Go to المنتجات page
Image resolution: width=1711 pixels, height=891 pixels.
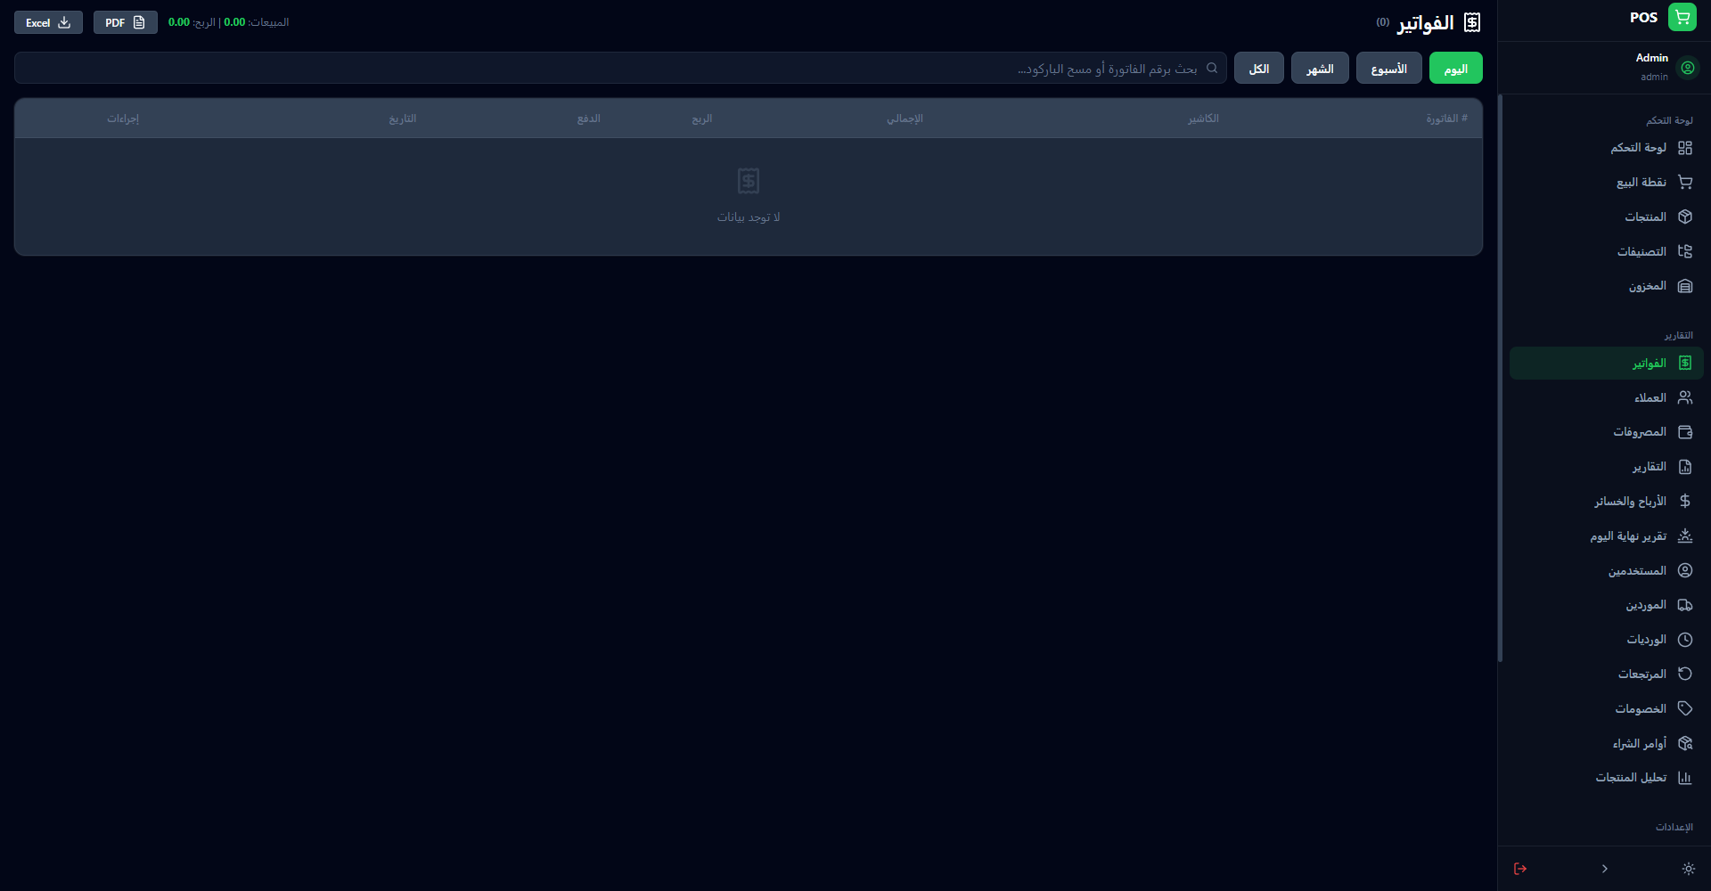(1607, 217)
